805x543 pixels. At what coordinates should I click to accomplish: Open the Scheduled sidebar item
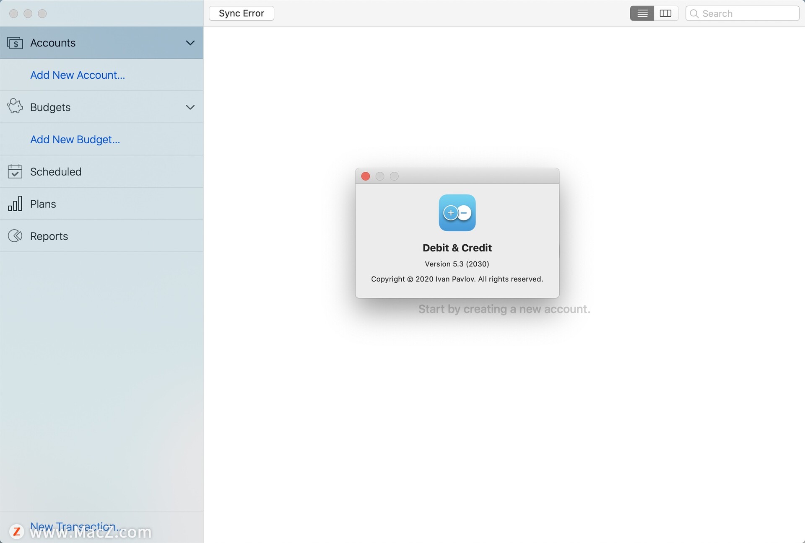pyautogui.click(x=101, y=171)
